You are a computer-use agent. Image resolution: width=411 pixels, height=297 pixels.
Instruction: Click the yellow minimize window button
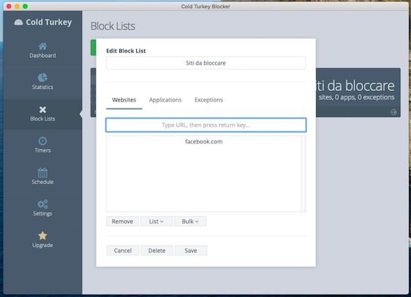click(17, 6)
